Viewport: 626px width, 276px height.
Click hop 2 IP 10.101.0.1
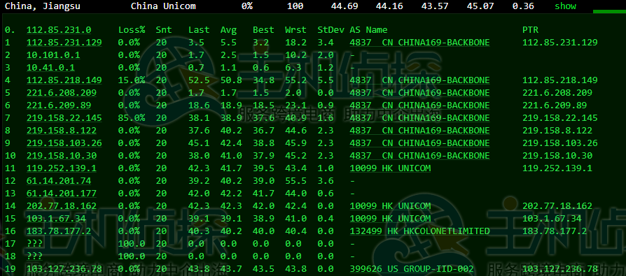point(53,55)
